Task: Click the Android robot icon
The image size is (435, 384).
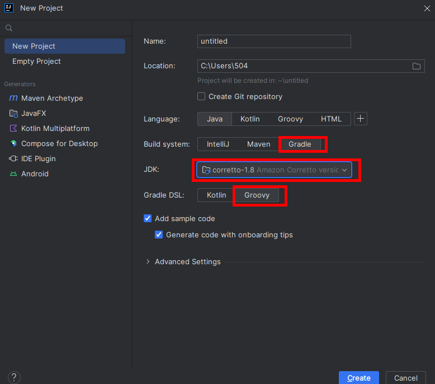Action: (13, 174)
